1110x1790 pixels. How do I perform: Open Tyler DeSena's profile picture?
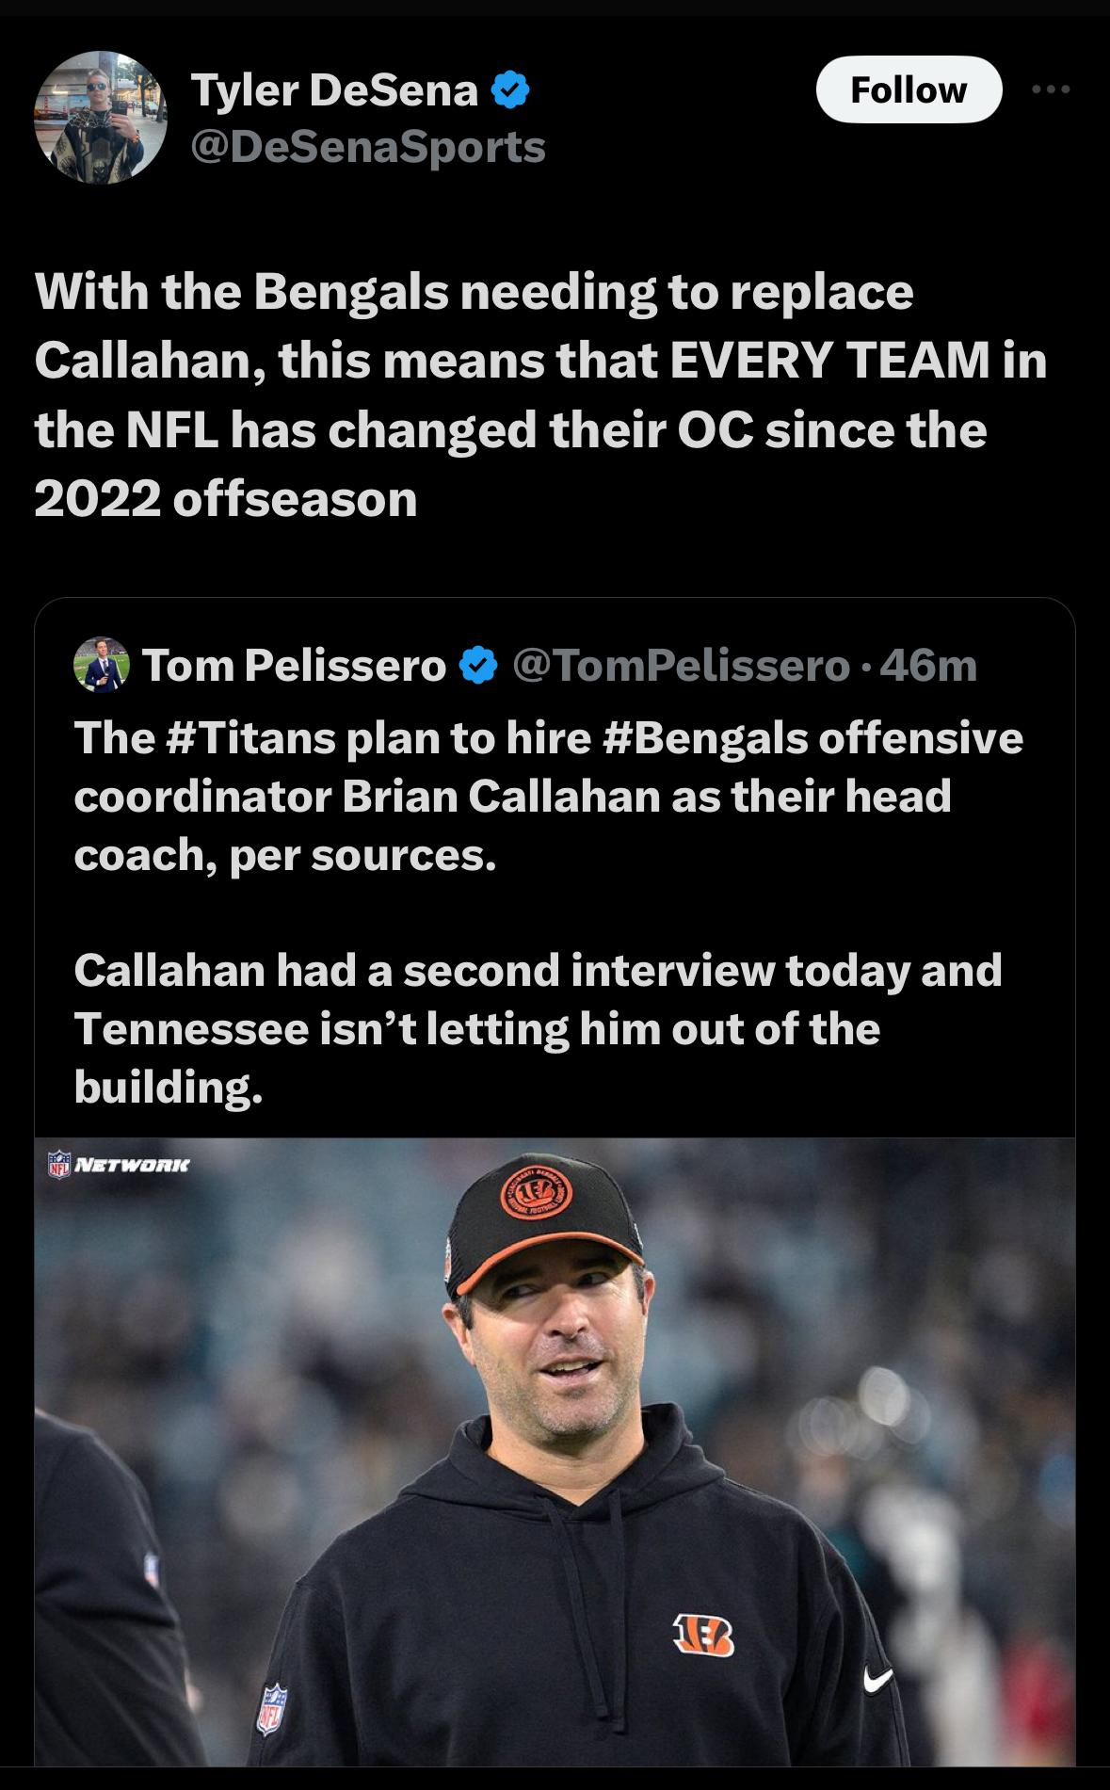tap(101, 118)
